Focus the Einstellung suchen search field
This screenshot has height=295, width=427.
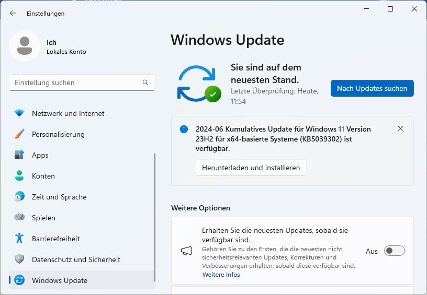tap(82, 82)
